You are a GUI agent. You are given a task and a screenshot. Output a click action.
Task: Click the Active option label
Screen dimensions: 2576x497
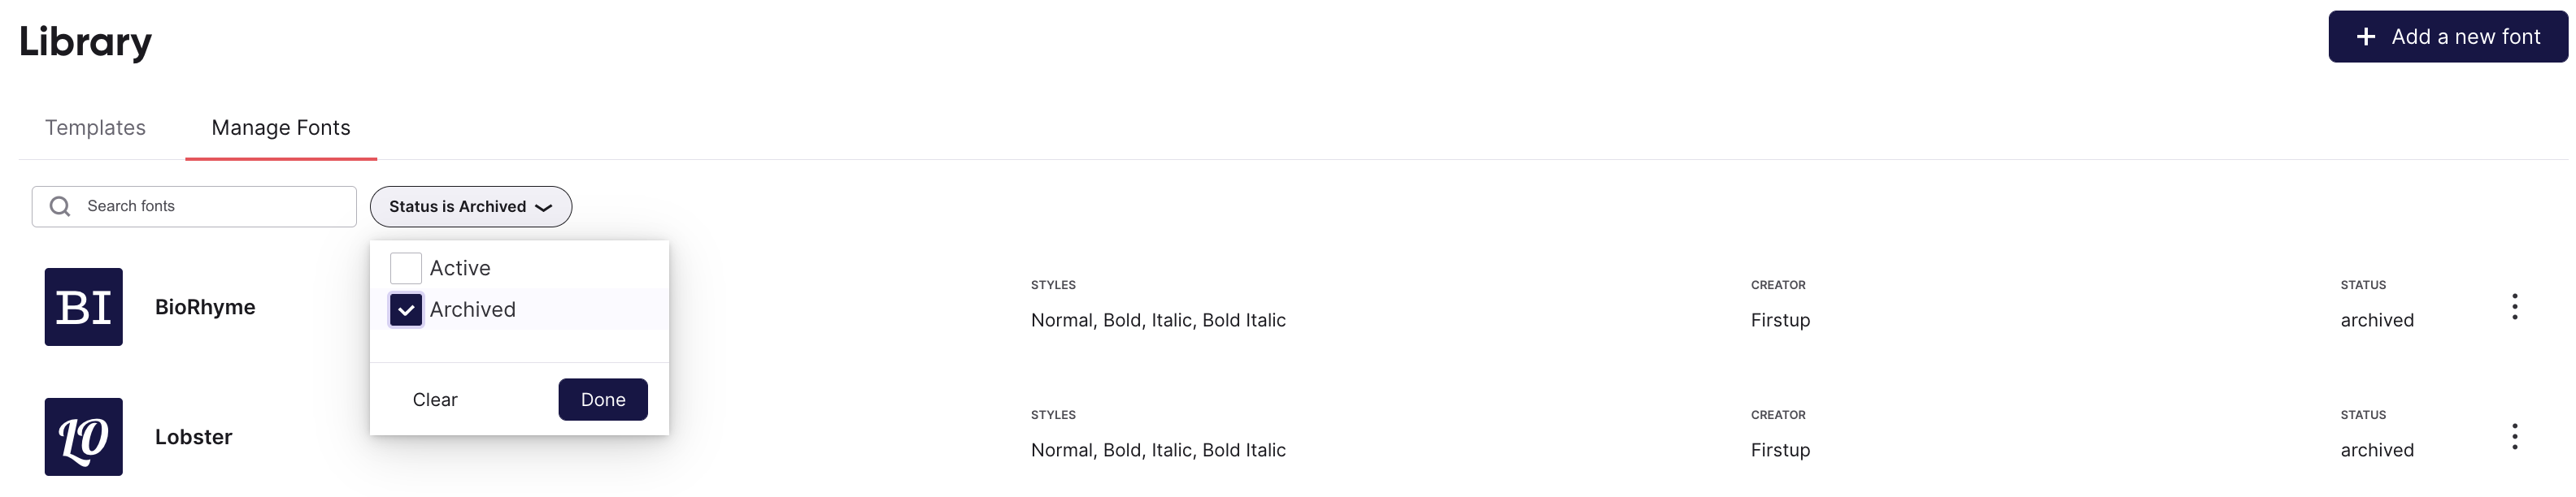(x=460, y=269)
